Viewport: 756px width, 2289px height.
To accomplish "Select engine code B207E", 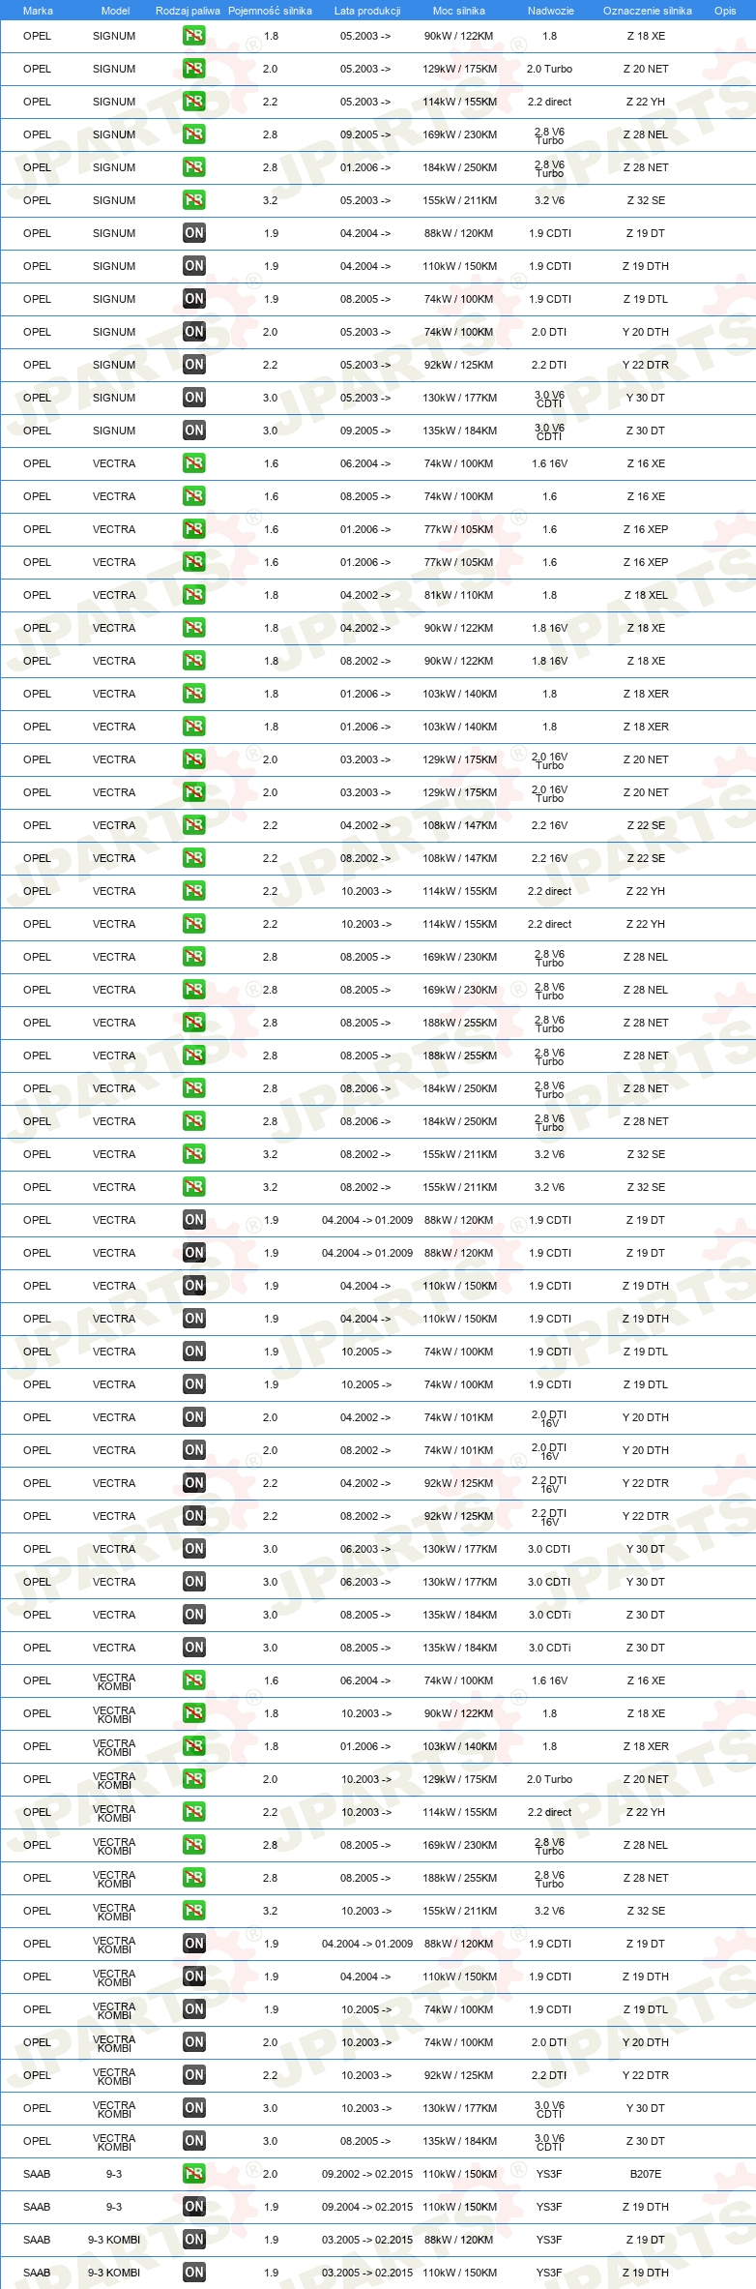I will tap(646, 2174).
